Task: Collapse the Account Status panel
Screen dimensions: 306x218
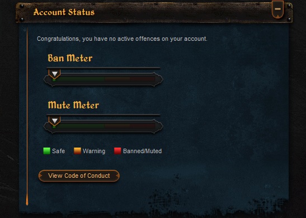Action: click(277, 10)
